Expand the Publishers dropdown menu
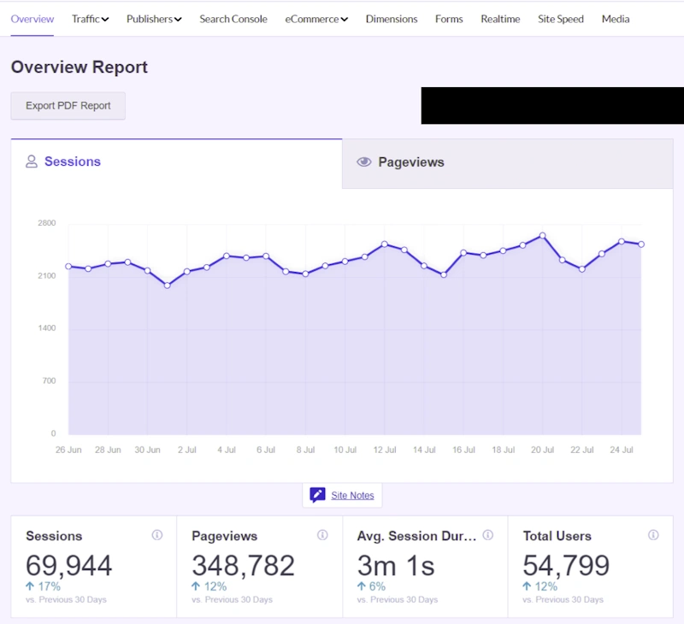Viewport: 684px width, 624px height. (x=154, y=19)
